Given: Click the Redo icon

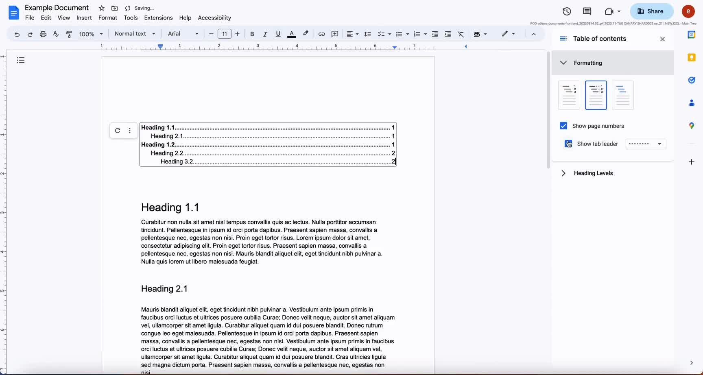Looking at the screenshot, I should pyautogui.click(x=30, y=34).
